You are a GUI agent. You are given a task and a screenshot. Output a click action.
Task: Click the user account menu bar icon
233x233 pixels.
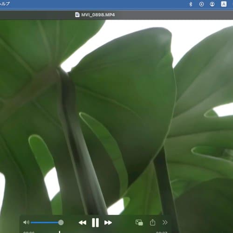click(x=212, y=4)
